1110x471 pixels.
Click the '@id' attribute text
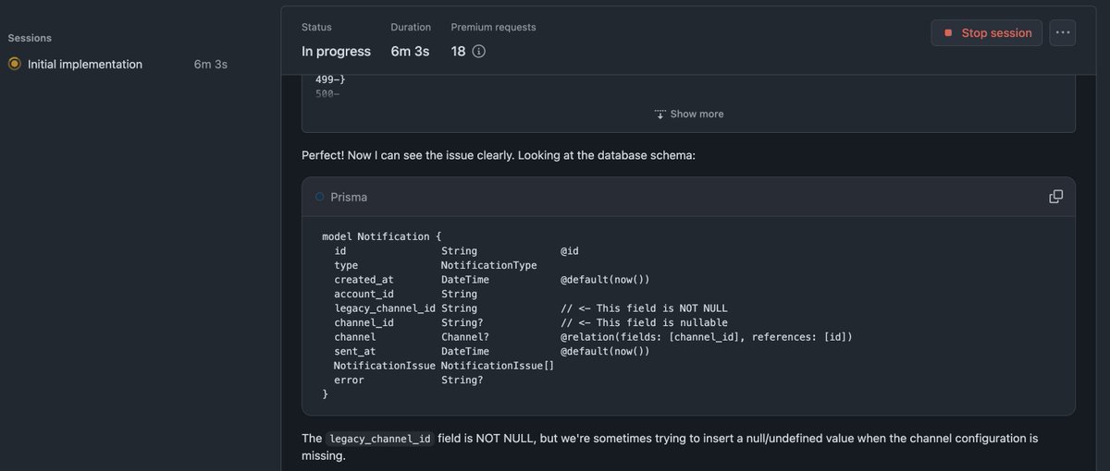pyautogui.click(x=569, y=251)
